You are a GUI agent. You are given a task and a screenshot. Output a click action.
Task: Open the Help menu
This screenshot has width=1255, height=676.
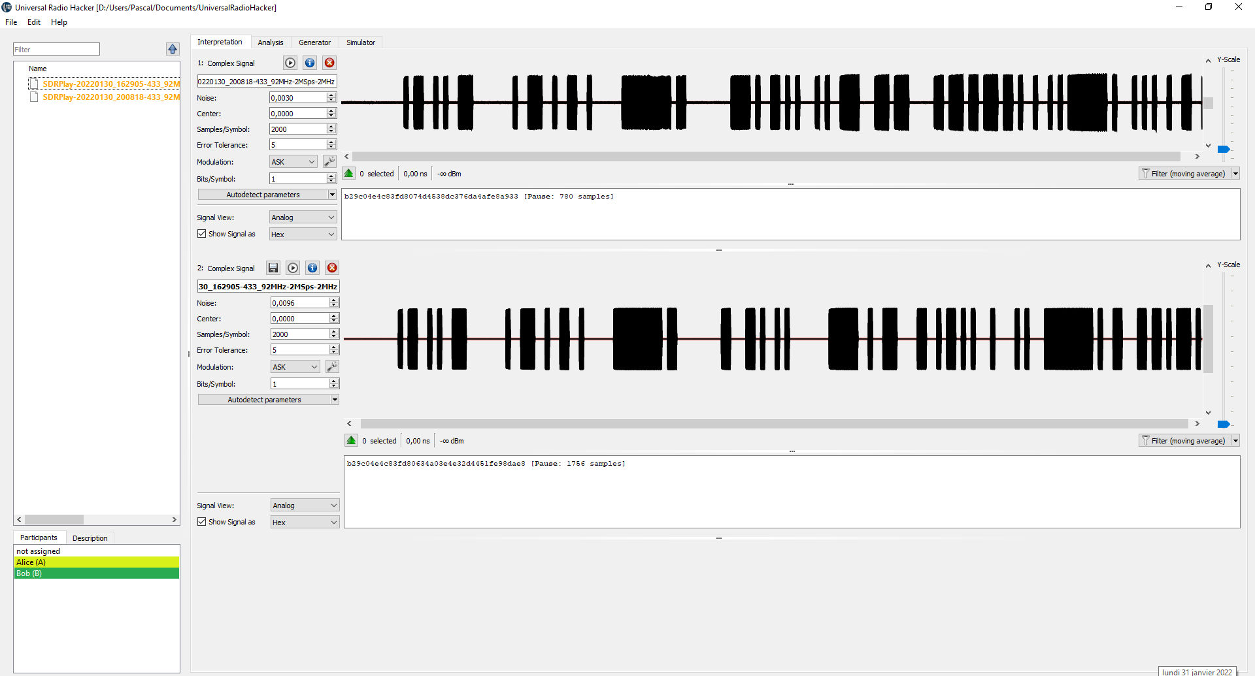coord(59,22)
